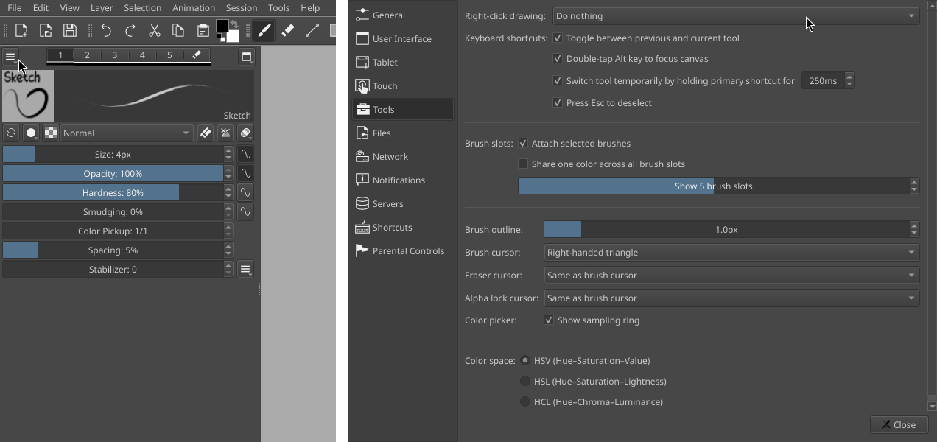Select the Line tool

point(312,30)
